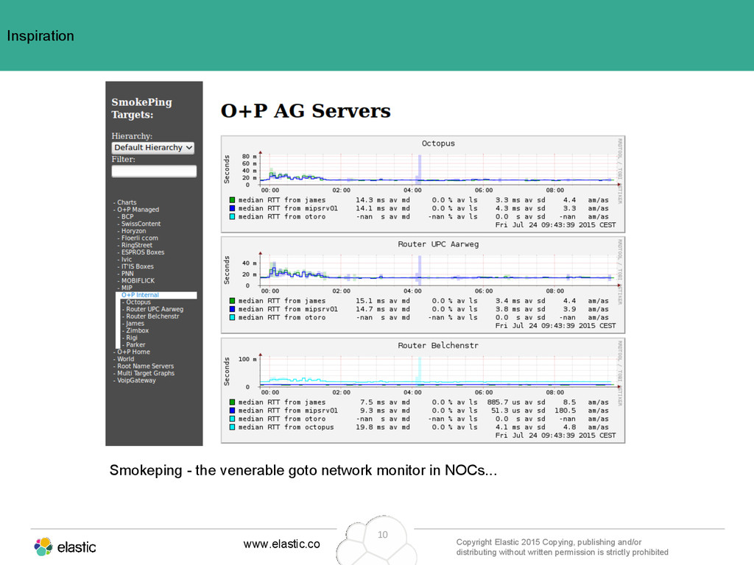Open the Zimbox target
754x565 pixels.
click(x=138, y=330)
